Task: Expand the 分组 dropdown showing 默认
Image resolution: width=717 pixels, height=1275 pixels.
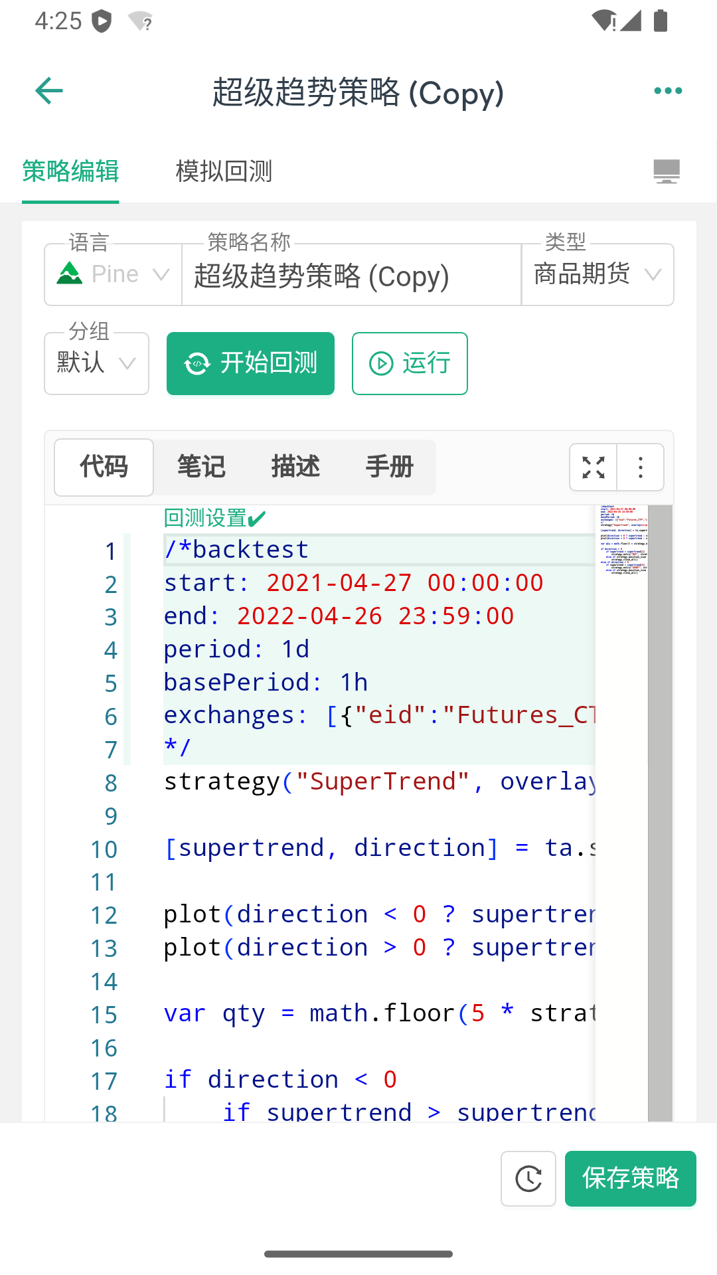Action: click(x=96, y=363)
